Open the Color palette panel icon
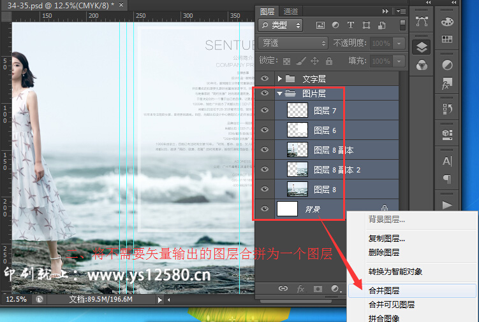Image resolution: width=479 pixels, height=322 pixels. [447, 22]
